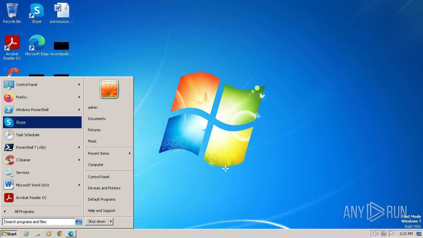This screenshot has width=423, height=238.
Task: Click the network tray icon
Action: 384,234
